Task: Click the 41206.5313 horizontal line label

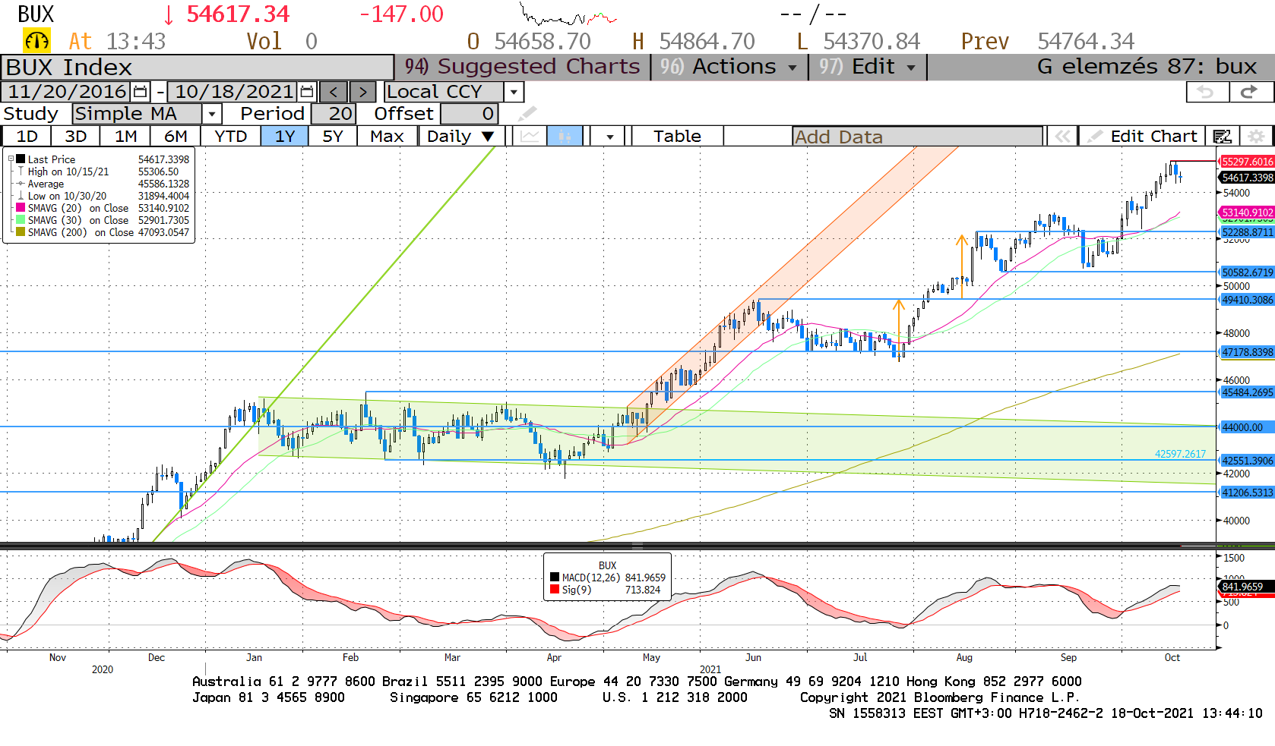Action: (1247, 493)
